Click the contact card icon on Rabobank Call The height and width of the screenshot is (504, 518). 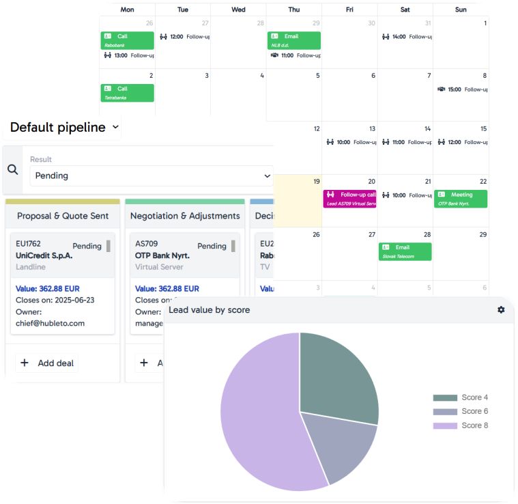tap(108, 36)
